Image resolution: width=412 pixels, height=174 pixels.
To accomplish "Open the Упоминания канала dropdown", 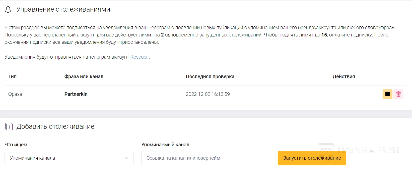I will (69, 158).
